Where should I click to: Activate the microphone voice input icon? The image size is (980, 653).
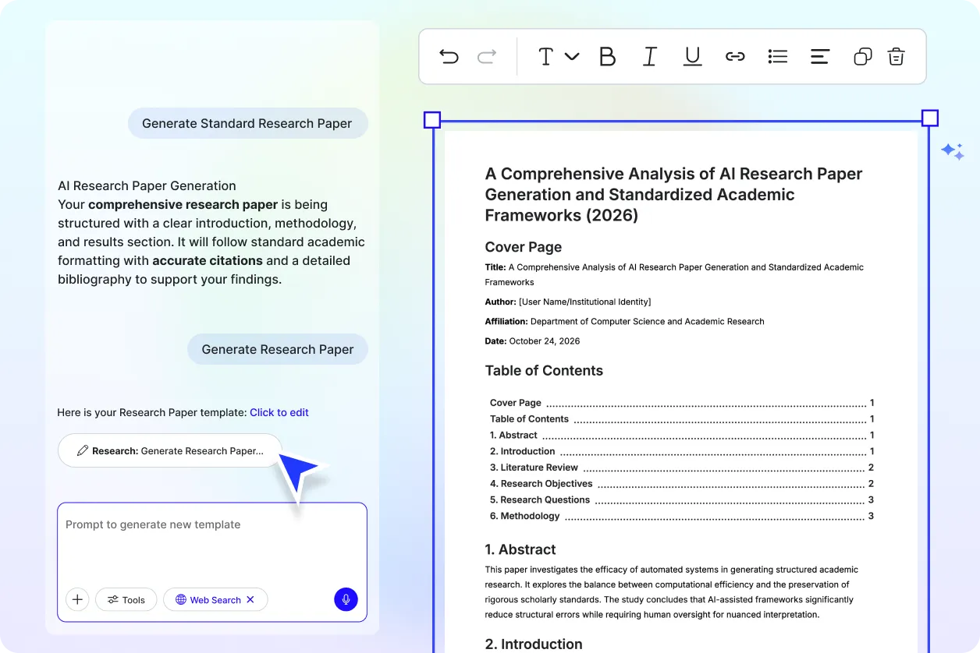[x=346, y=599]
